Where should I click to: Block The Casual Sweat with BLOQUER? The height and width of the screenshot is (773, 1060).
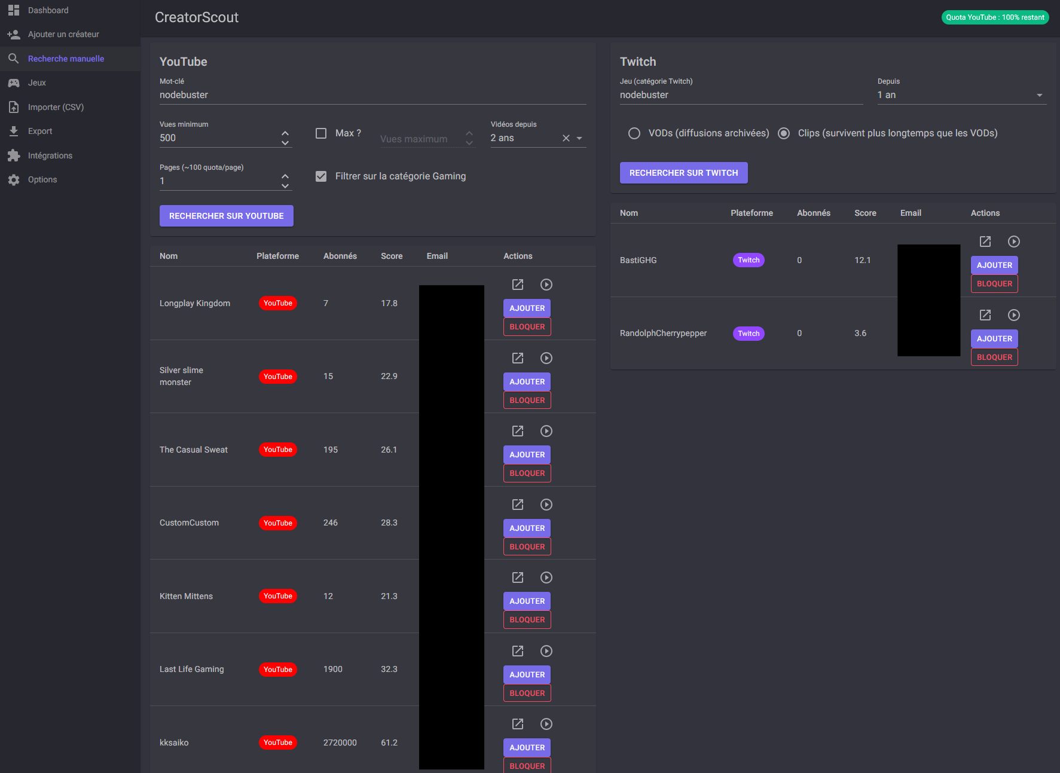(527, 473)
